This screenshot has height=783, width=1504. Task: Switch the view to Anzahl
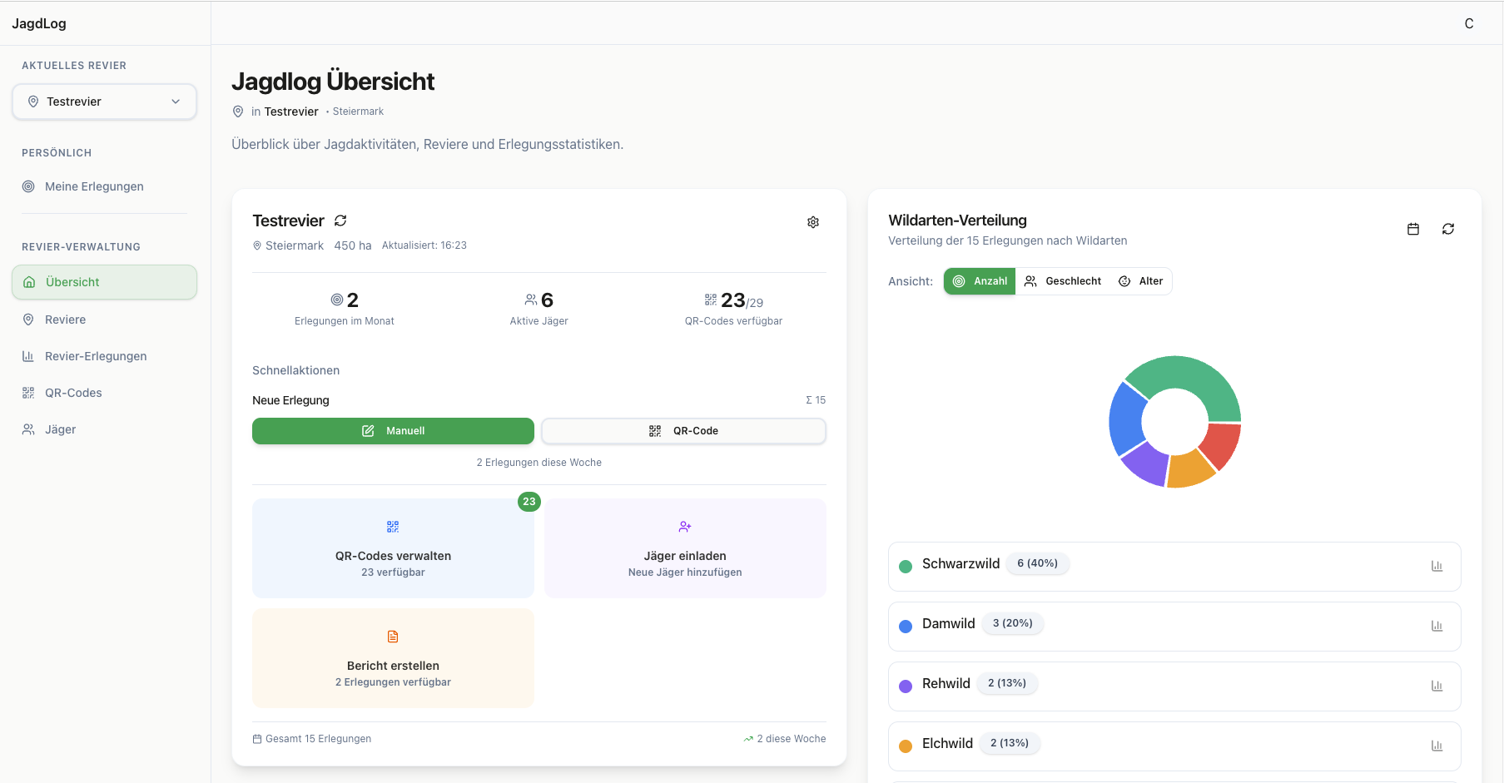click(980, 281)
